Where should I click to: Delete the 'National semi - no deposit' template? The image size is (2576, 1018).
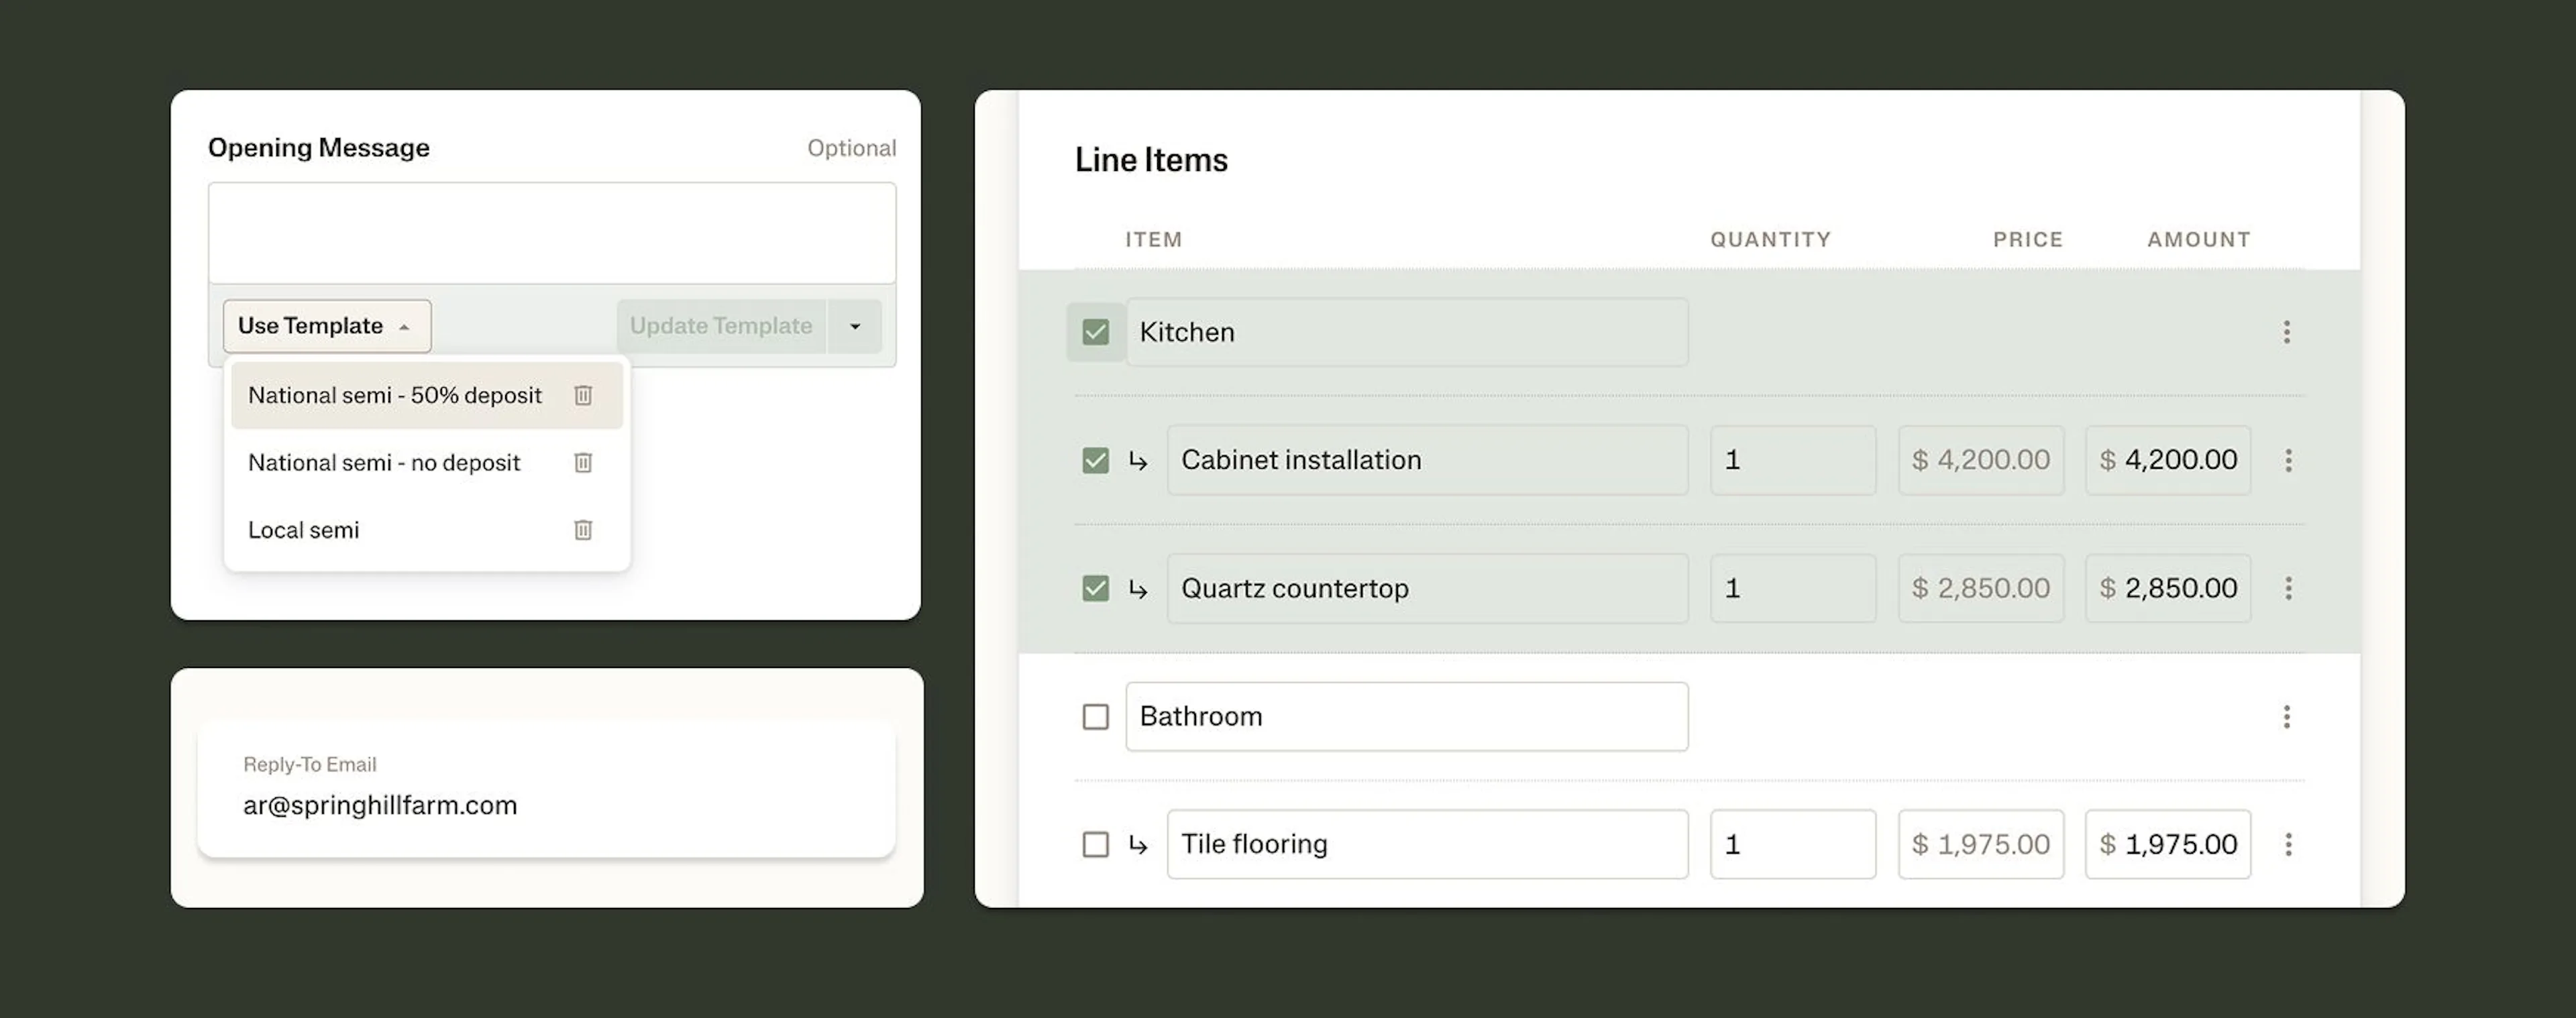point(583,462)
